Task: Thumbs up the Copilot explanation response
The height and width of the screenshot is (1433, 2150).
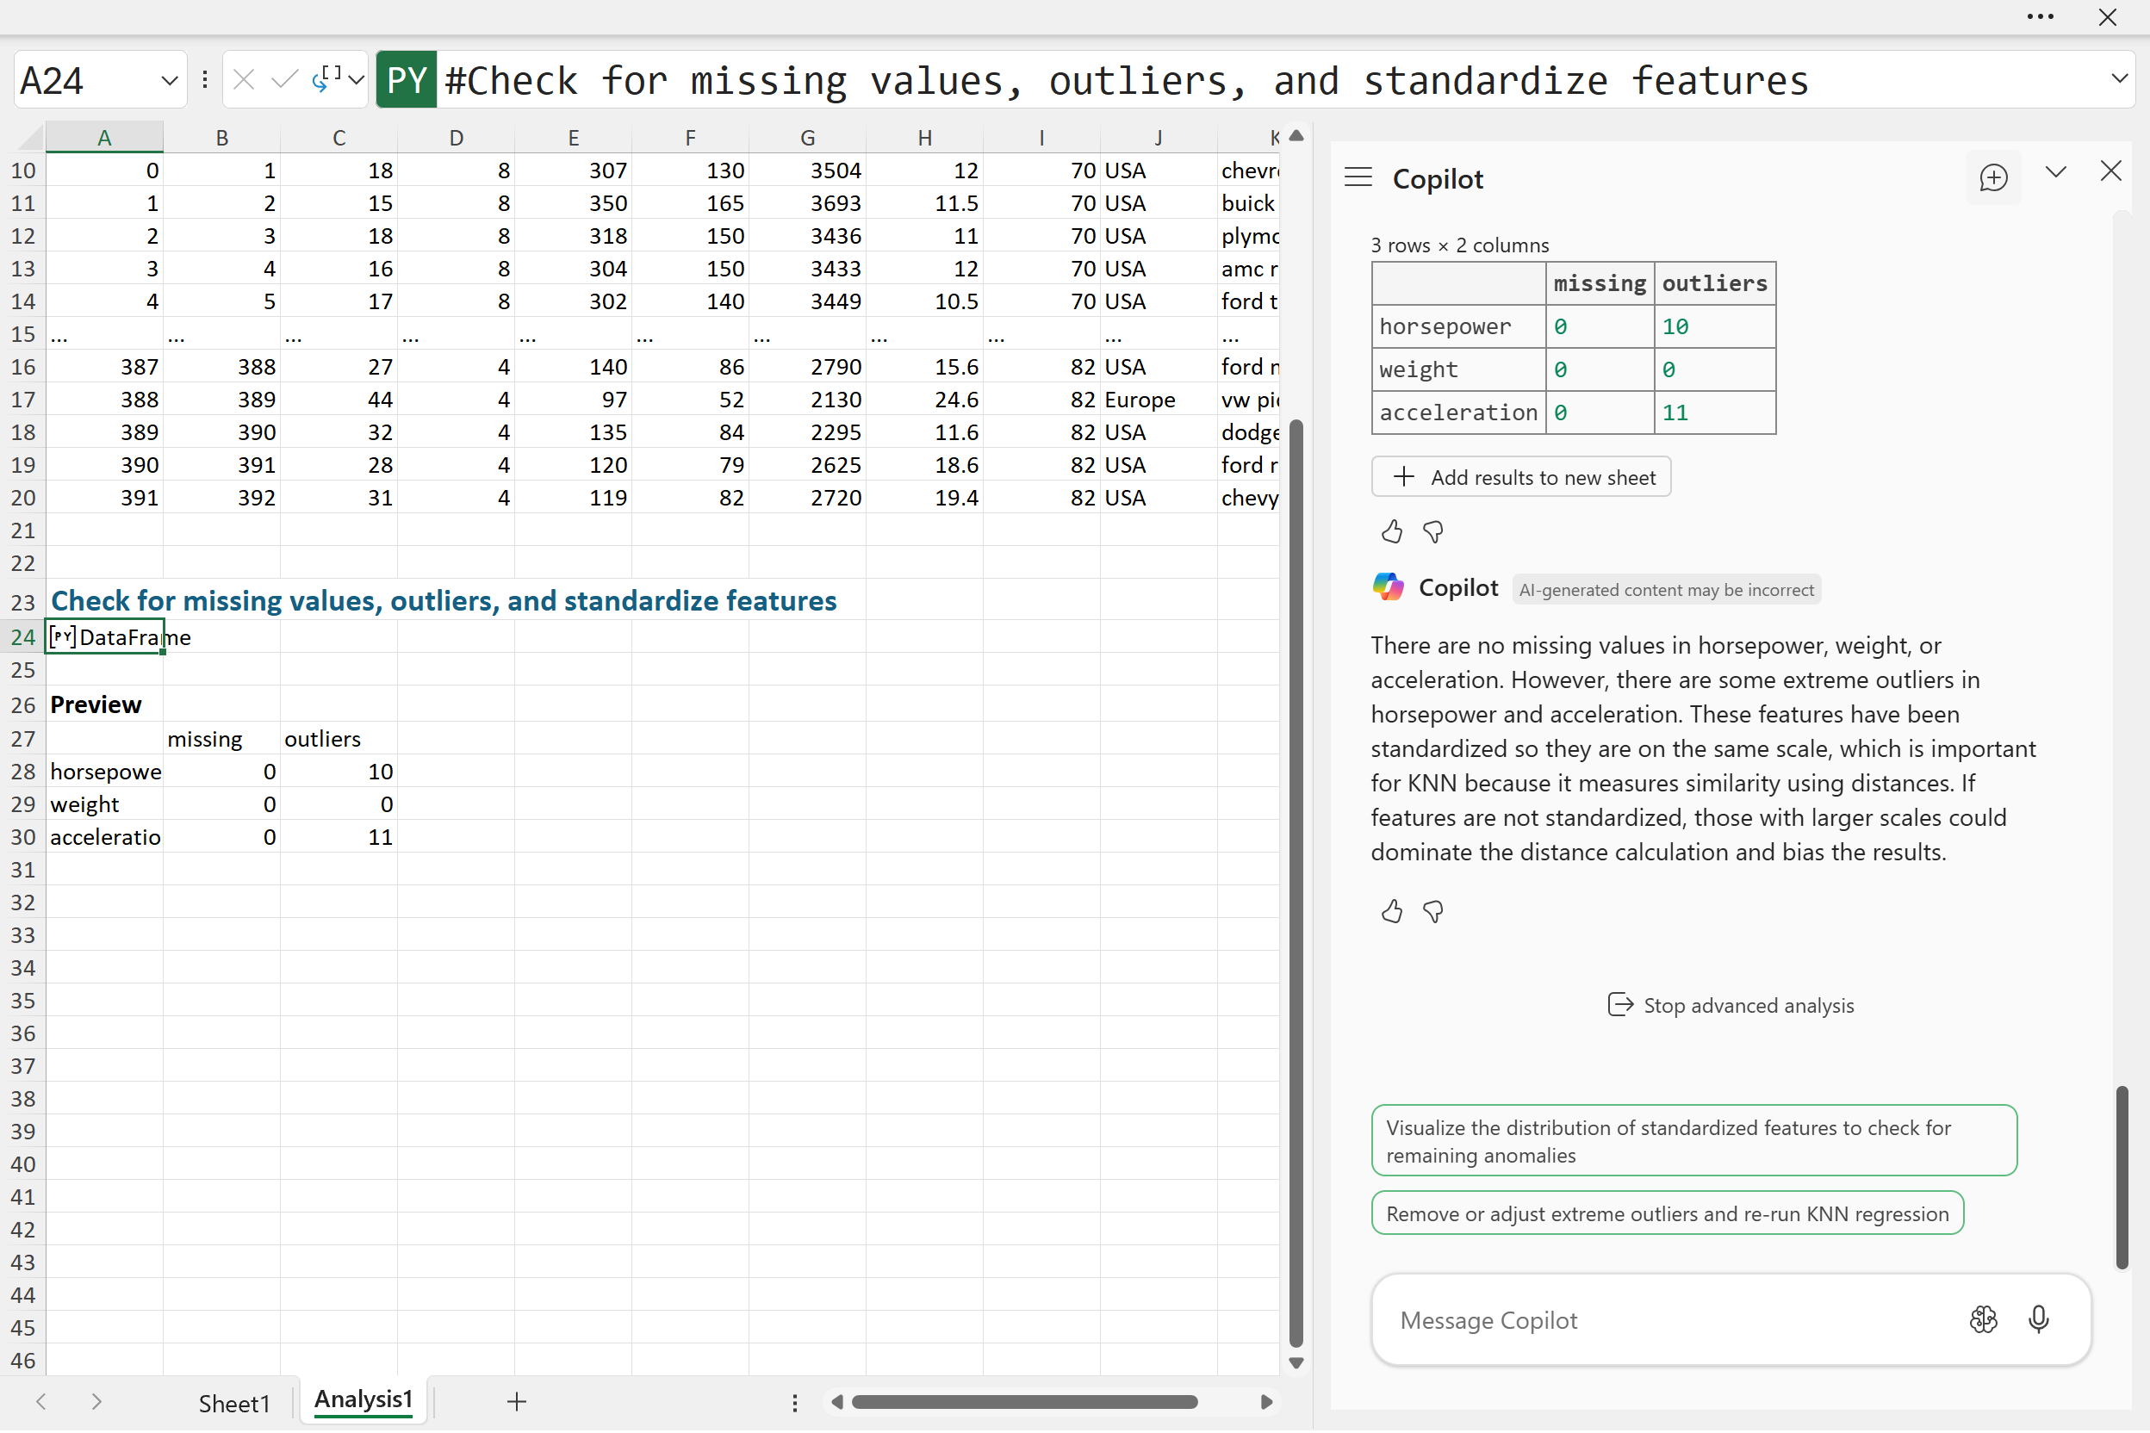Action: (1391, 911)
